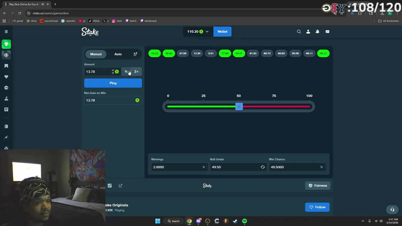Swap Roll Under to Roll Over

[x=263, y=167]
